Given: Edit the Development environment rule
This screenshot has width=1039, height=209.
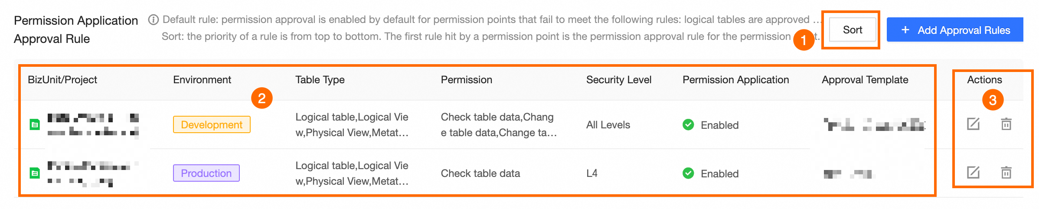Looking at the screenshot, I should (973, 124).
